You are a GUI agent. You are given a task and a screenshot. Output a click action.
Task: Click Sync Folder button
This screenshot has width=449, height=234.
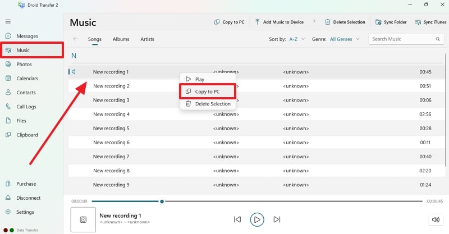pos(391,22)
